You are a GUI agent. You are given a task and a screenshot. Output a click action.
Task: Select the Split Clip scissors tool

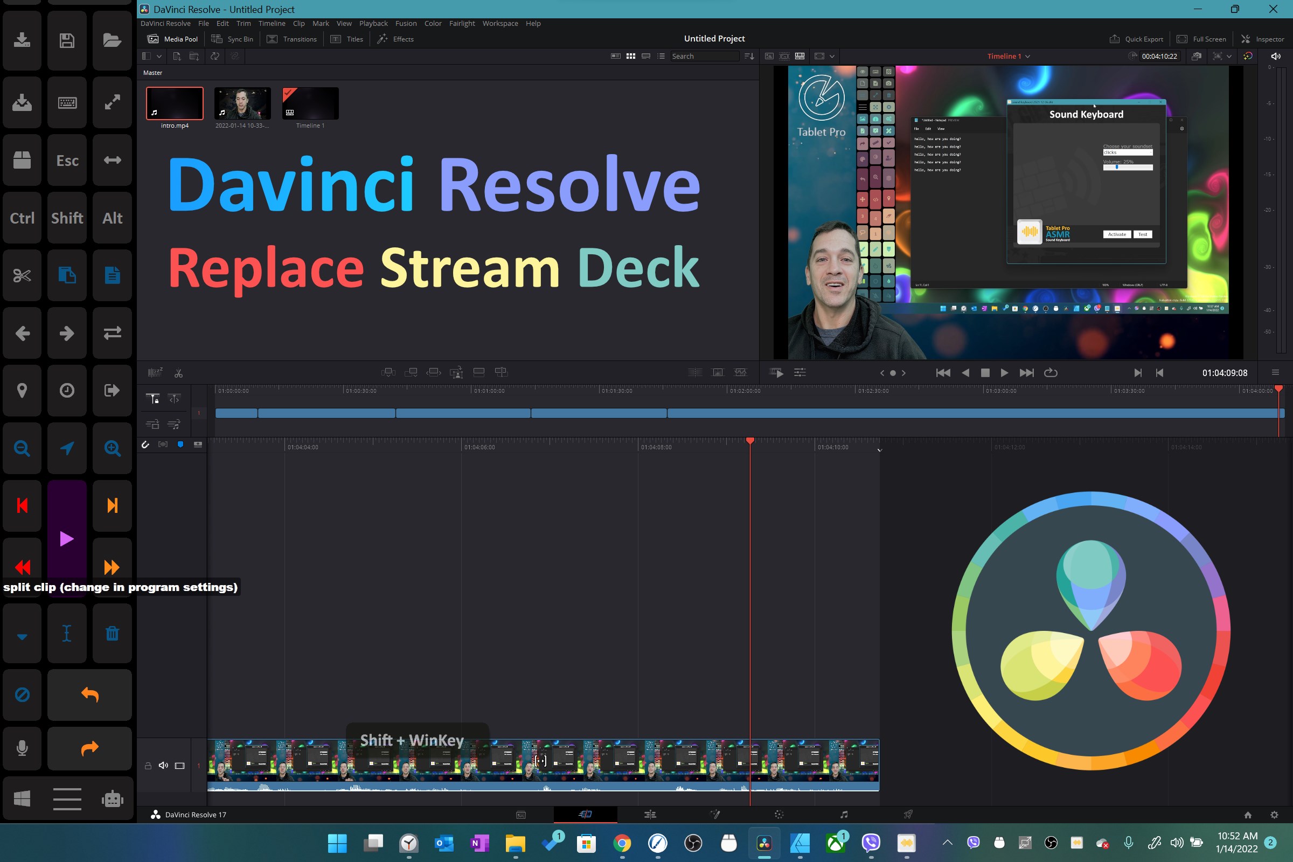tap(179, 373)
